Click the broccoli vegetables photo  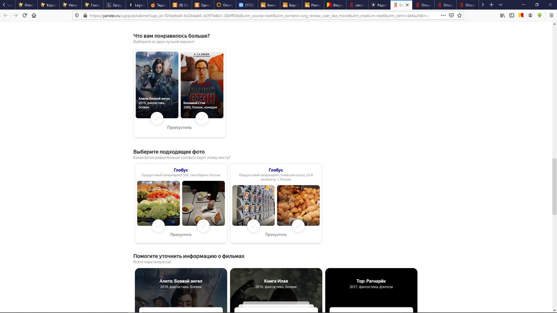point(159,203)
